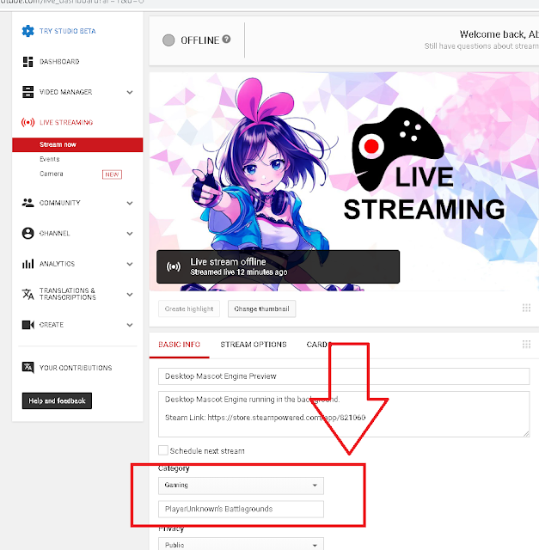The height and width of the screenshot is (550, 539).
Task: Open the Dashboard link
Action: point(59,62)
